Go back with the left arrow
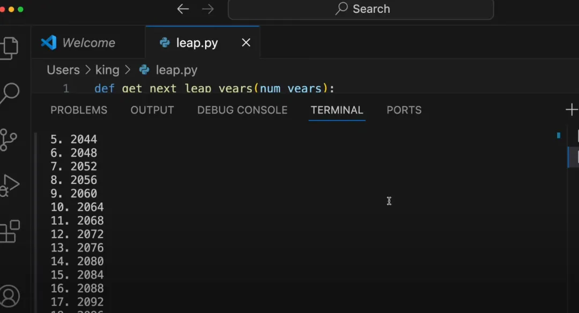 point(183,9)
